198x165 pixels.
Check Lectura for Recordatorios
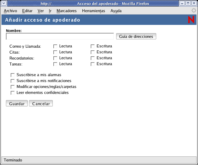pyautogui.click(x=55, y=58)
